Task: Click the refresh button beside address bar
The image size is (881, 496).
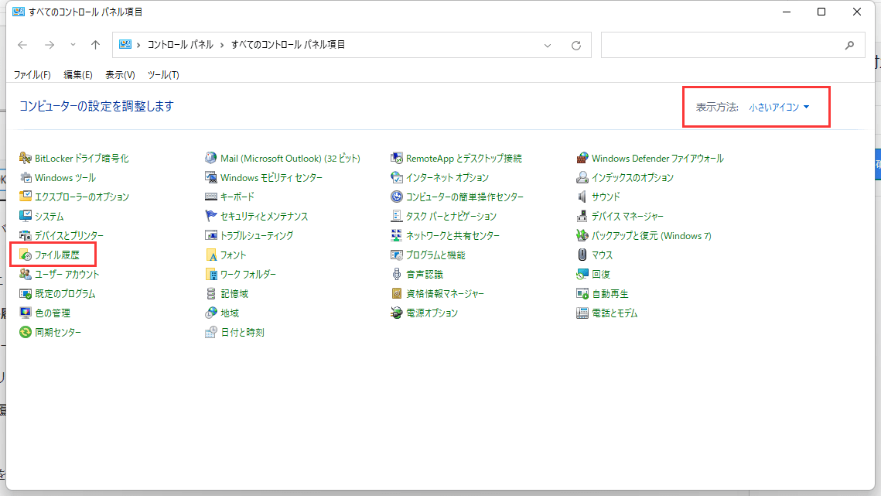Action: (x=575, y=45)
